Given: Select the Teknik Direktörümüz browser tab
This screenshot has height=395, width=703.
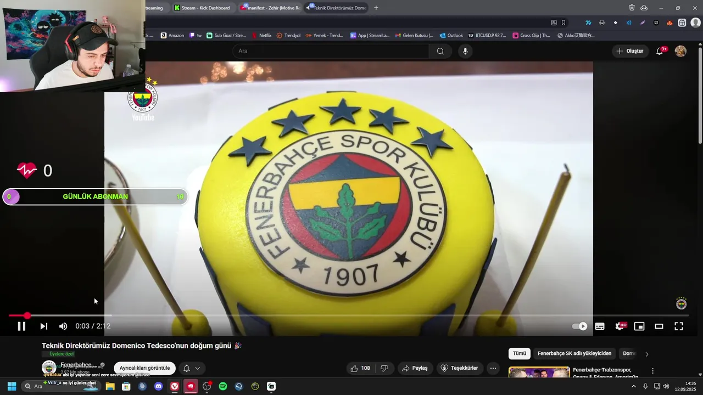Looking at the screenshot, I should click(x=336, y=8).
